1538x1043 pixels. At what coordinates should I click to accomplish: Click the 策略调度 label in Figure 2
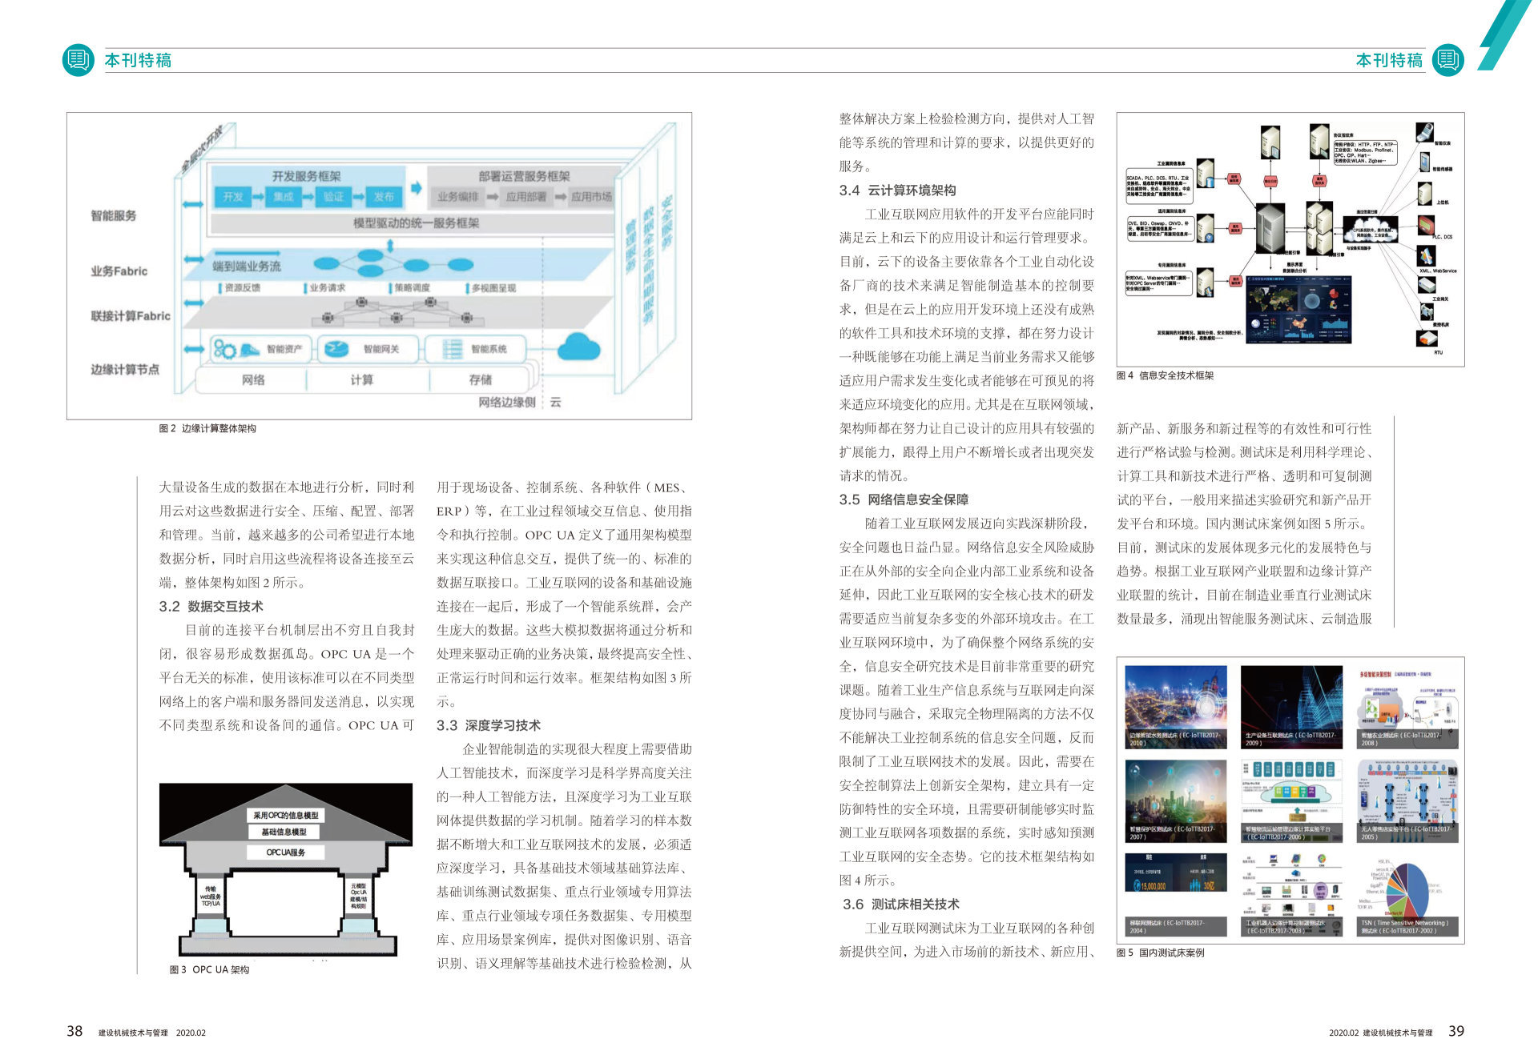tap(412, 287)
